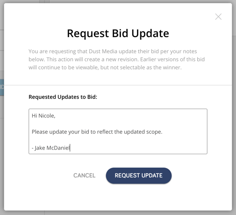
Task: Place cursor after '- Jake McDaniel' signature
Action: coord(70,148)
